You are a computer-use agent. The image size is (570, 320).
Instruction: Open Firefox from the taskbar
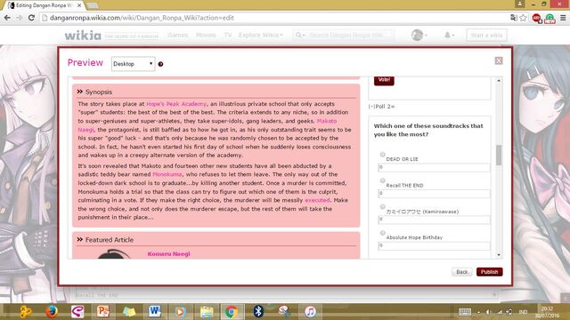click(x=52, y=312)
